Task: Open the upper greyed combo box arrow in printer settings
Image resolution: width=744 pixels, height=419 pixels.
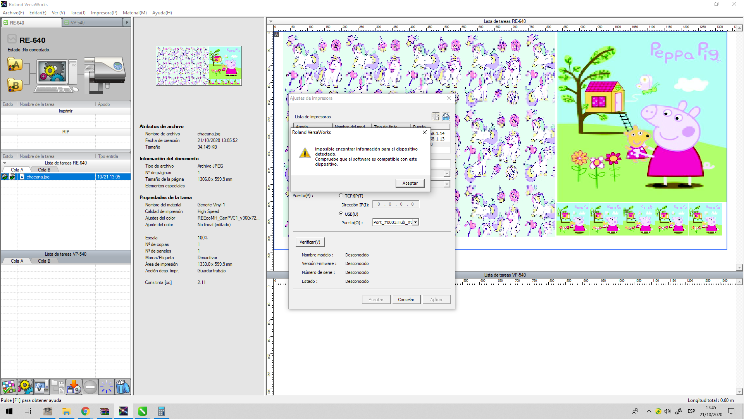Action: tap(447, 174)
